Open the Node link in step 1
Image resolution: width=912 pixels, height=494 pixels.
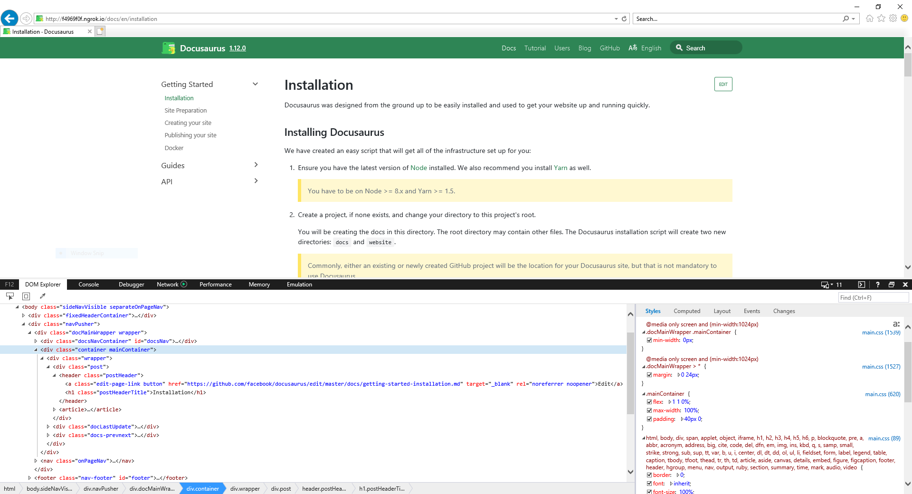click(x=418, y=168)
